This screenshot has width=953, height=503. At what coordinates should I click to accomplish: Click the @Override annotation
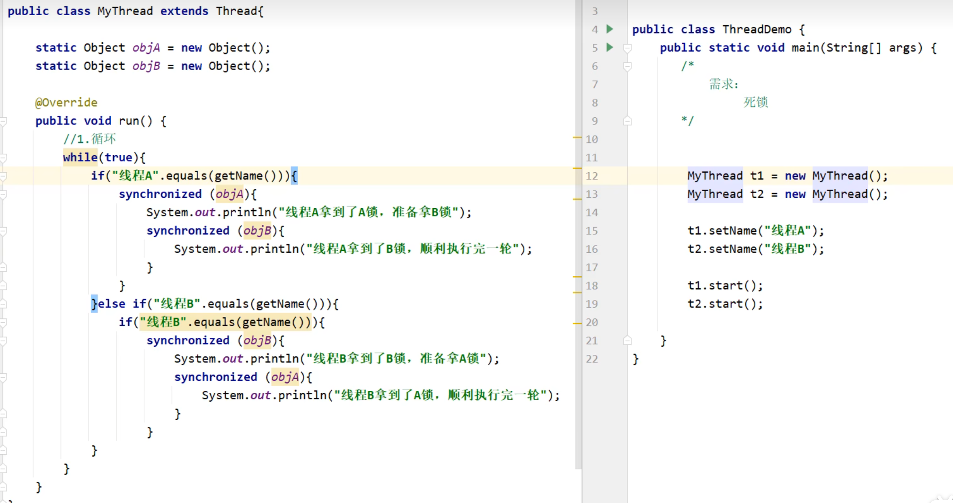[x=66, y=103]
